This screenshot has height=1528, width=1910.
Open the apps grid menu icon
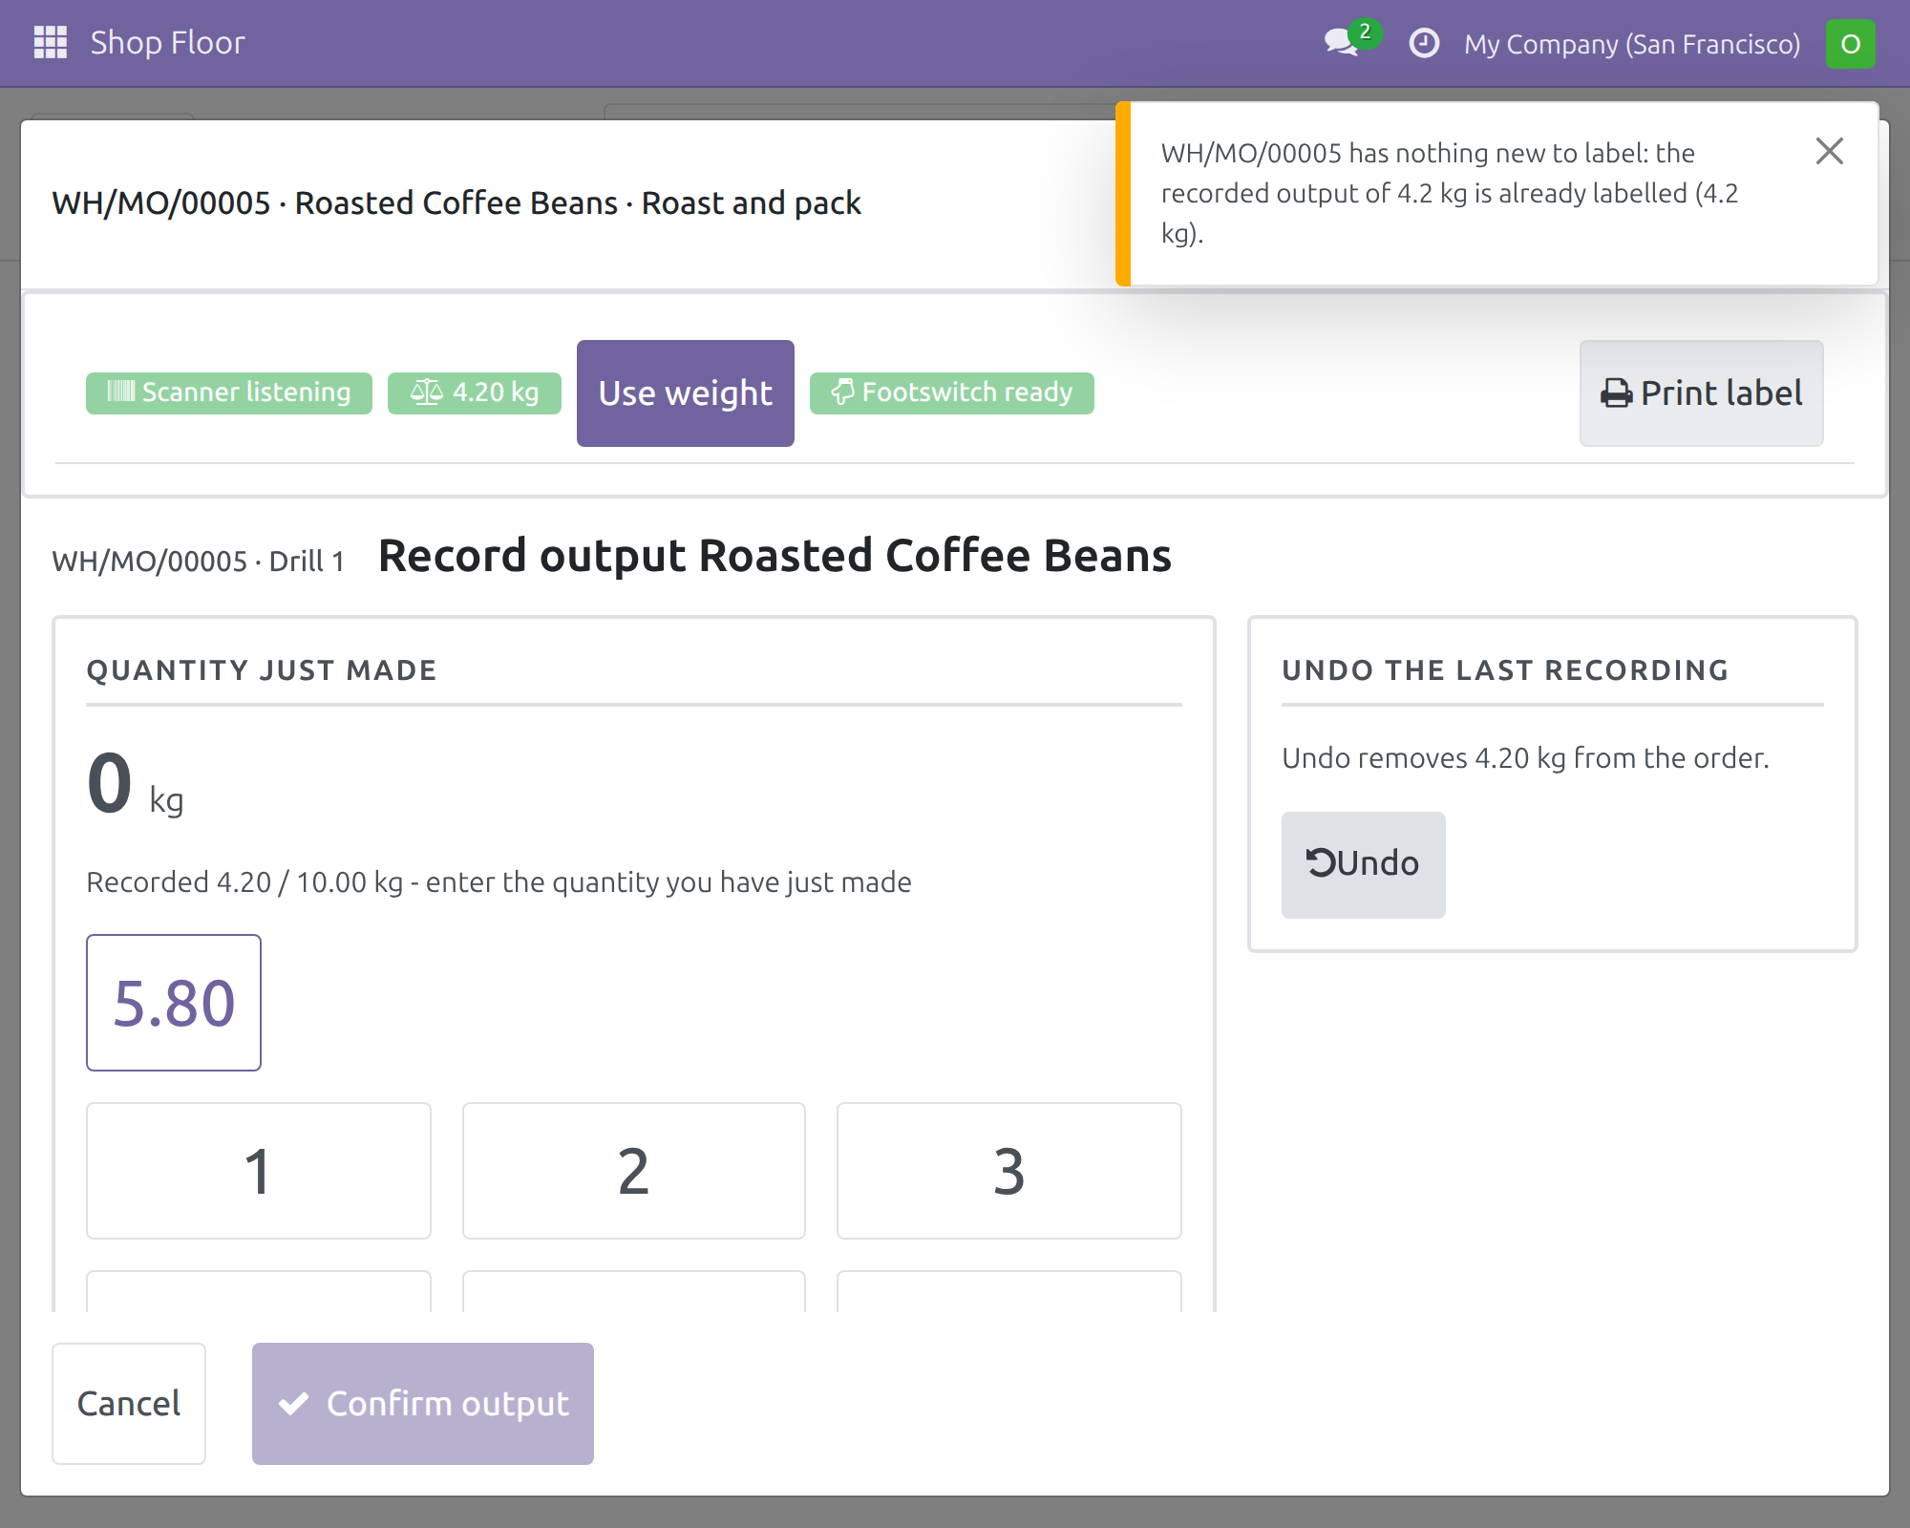[51, 43]
